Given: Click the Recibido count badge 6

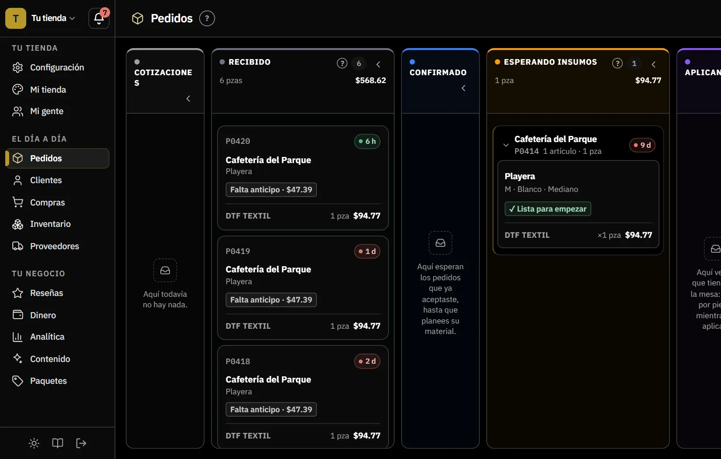Looking at the screenshot, I should point(359,63).
